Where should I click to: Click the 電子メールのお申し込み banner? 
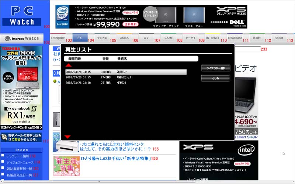[x=21, y=137]
